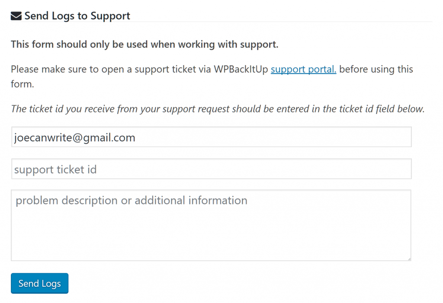Click the Send Logs button
This screenshot has height=303, width=443.
click(x=39, y=283)
